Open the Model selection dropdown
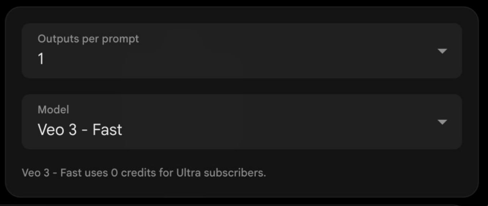This screenshot has height=206, width=488. (x=242, y=122)
